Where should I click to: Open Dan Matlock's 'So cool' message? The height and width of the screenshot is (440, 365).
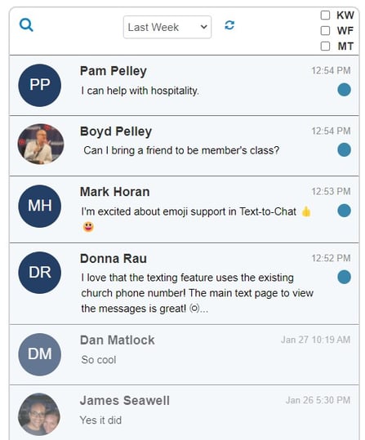(x=99, y=360)
